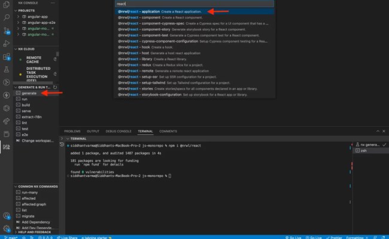Click the tabnine starter status item

pyautogui.click(x=96, y=237)
